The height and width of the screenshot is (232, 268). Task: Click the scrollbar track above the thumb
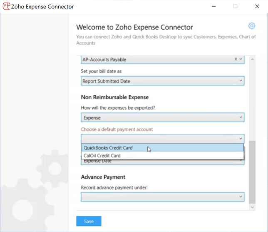252,100
